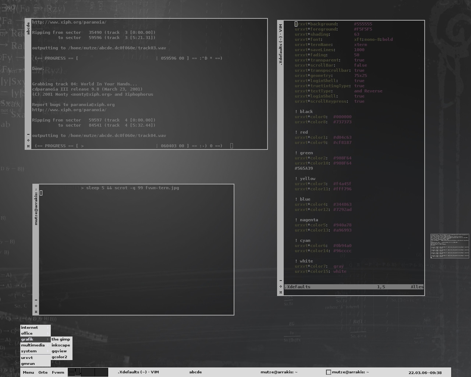Click minus button on abcde window titlebar
This screenshot has height=377, width=471.
[x=28, y=134]
